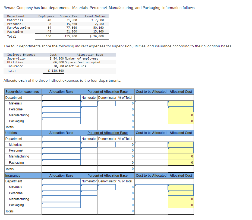Click Supervision Personnel allocation base cell
252x220 pixels.
pyautogui.click(x=61, y=109)
